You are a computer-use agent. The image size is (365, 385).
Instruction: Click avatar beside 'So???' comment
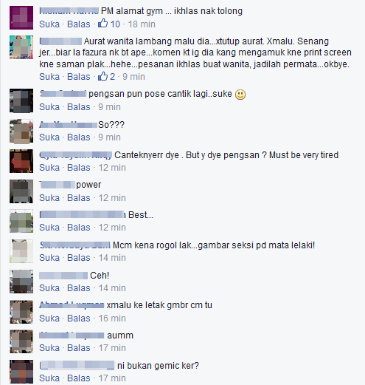(21, 132)
